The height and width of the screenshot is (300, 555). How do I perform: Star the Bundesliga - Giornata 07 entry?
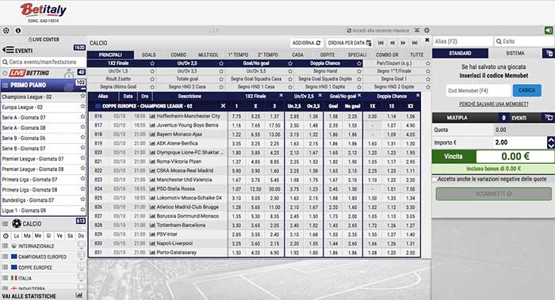(82, 199)
